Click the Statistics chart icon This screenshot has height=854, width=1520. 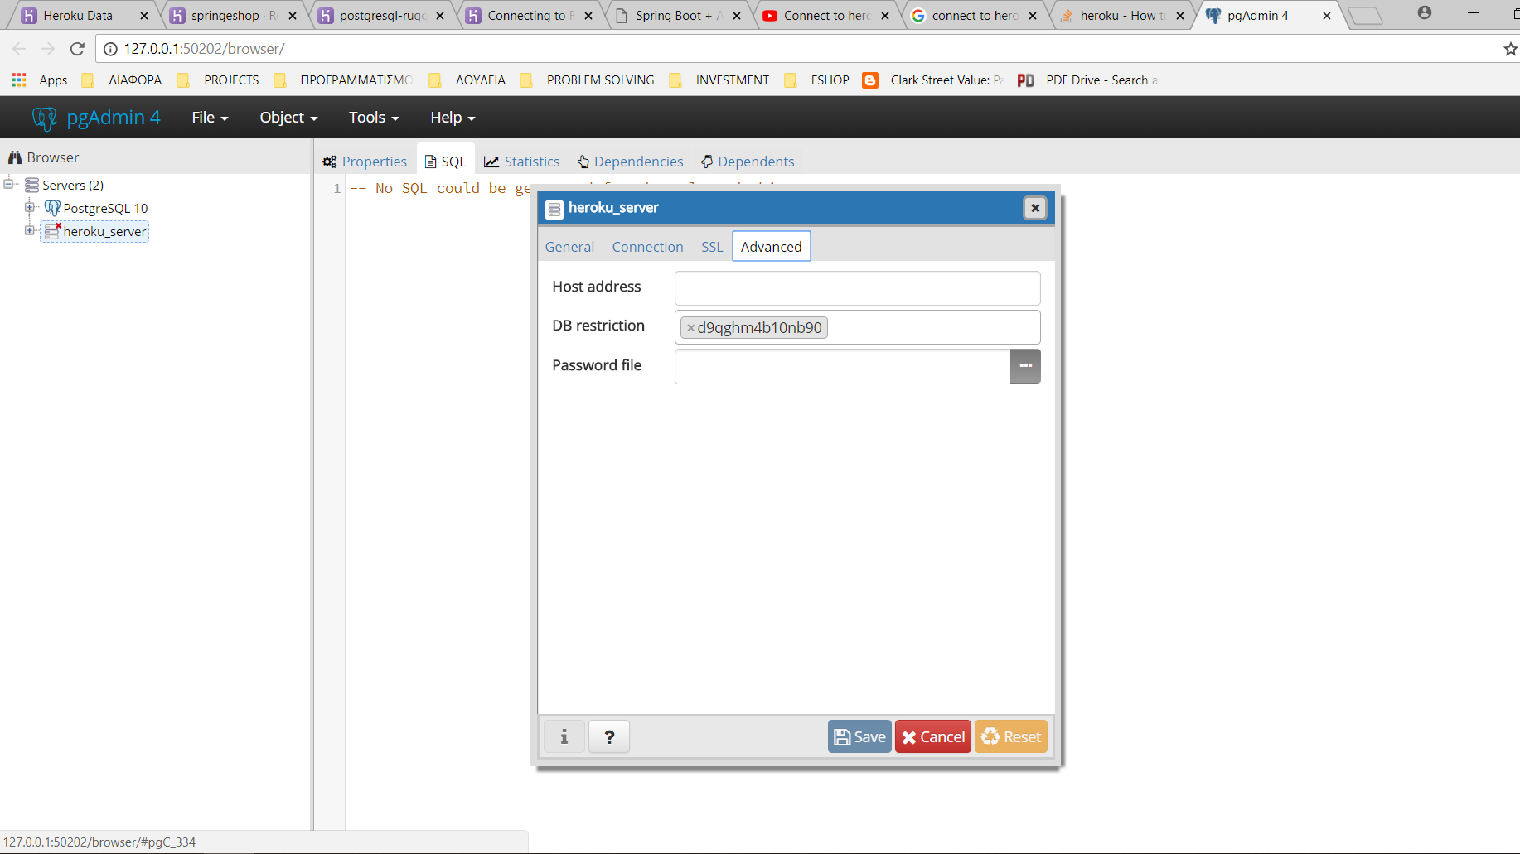[491, 162]
